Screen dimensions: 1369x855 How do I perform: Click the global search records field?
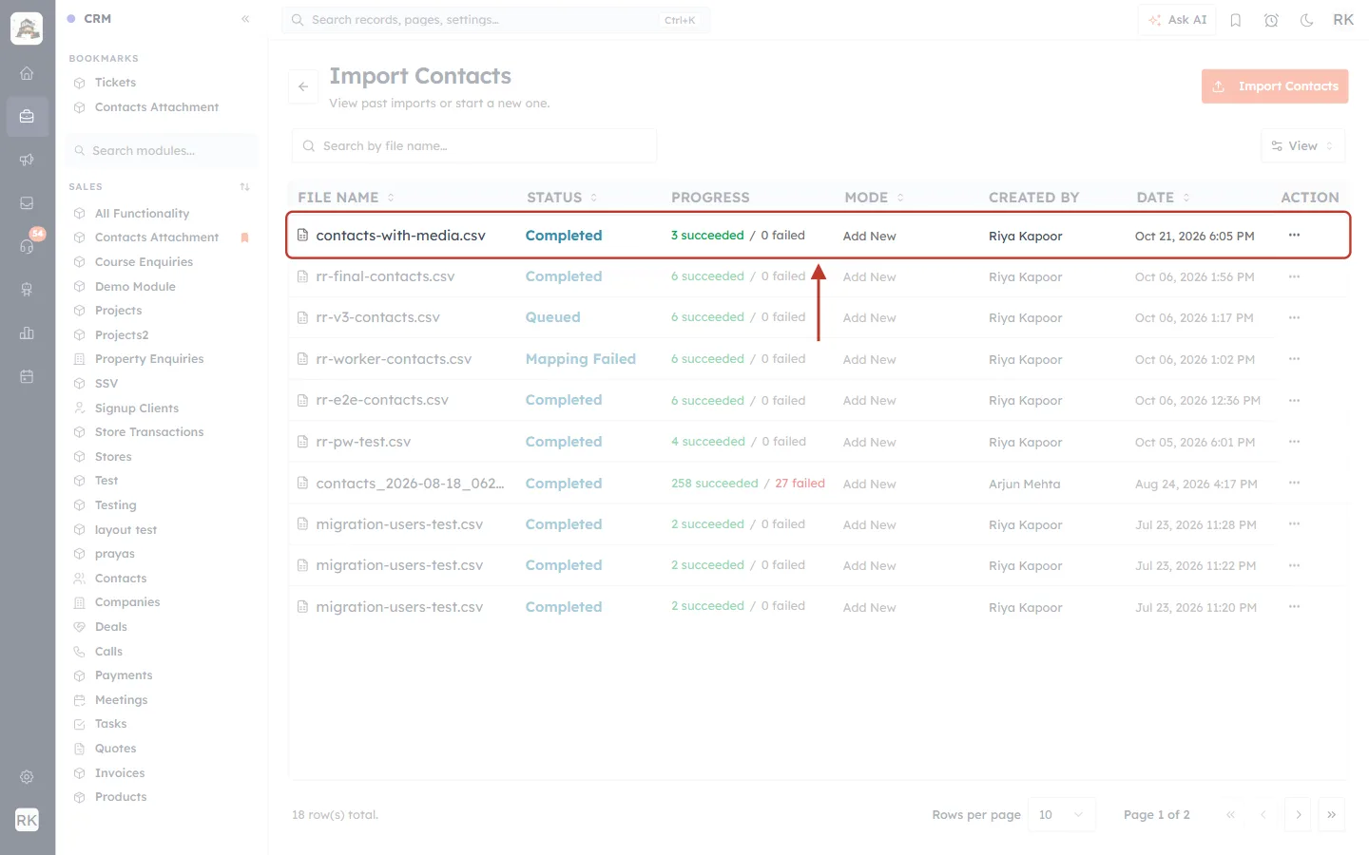(495, 20)
